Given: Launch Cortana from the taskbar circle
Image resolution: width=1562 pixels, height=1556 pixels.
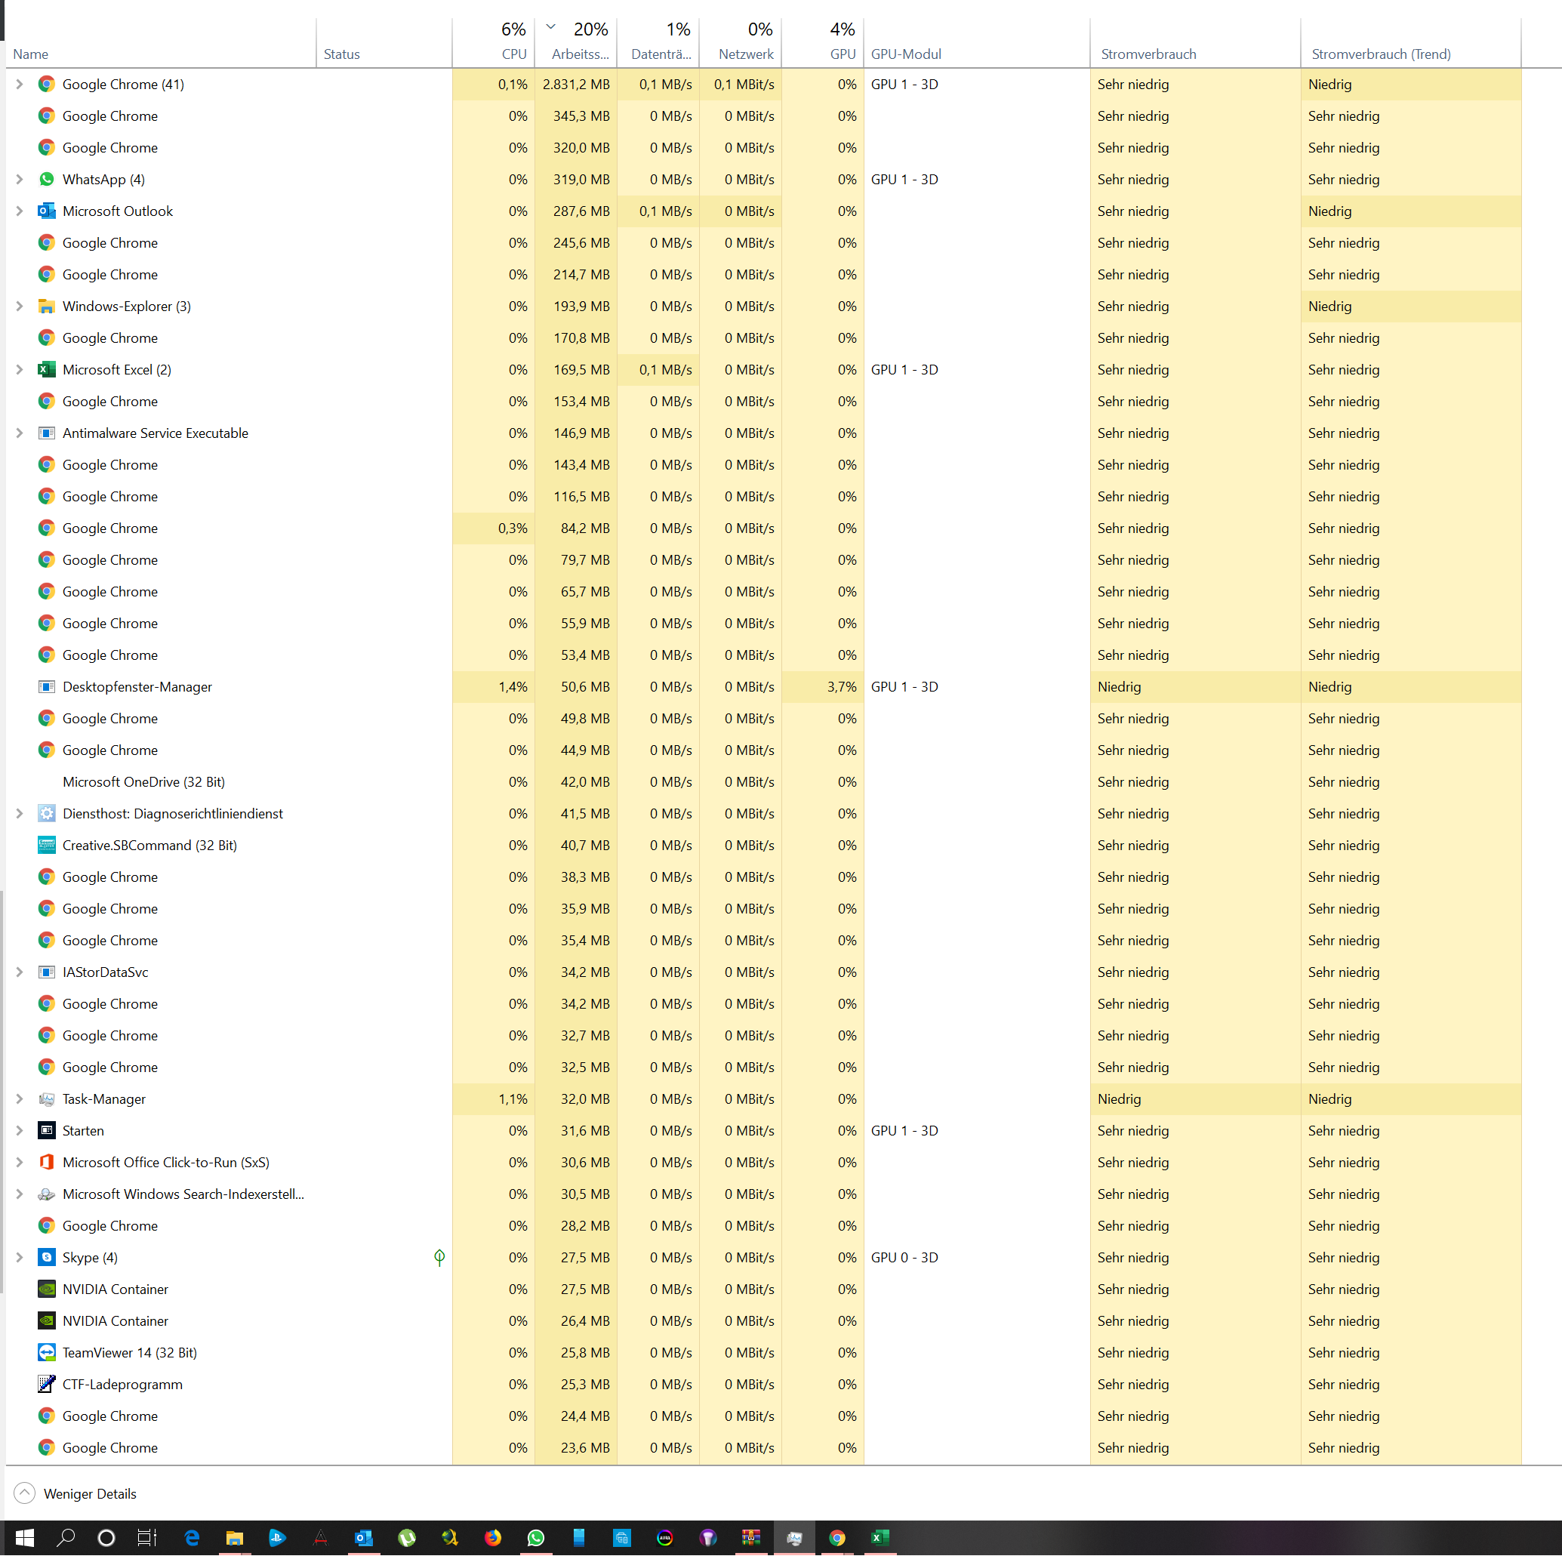Looking at the screenshot, I should click(106, 1538).
